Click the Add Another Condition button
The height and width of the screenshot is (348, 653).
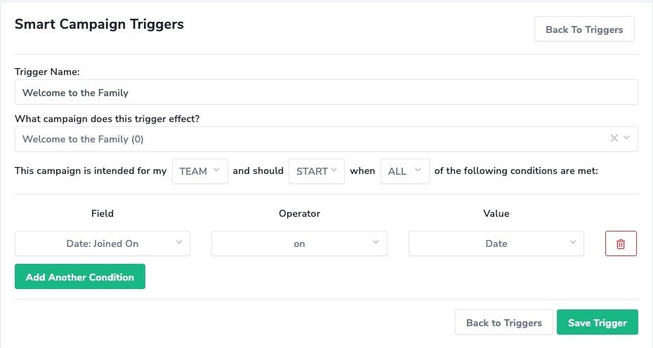point(80,276)
